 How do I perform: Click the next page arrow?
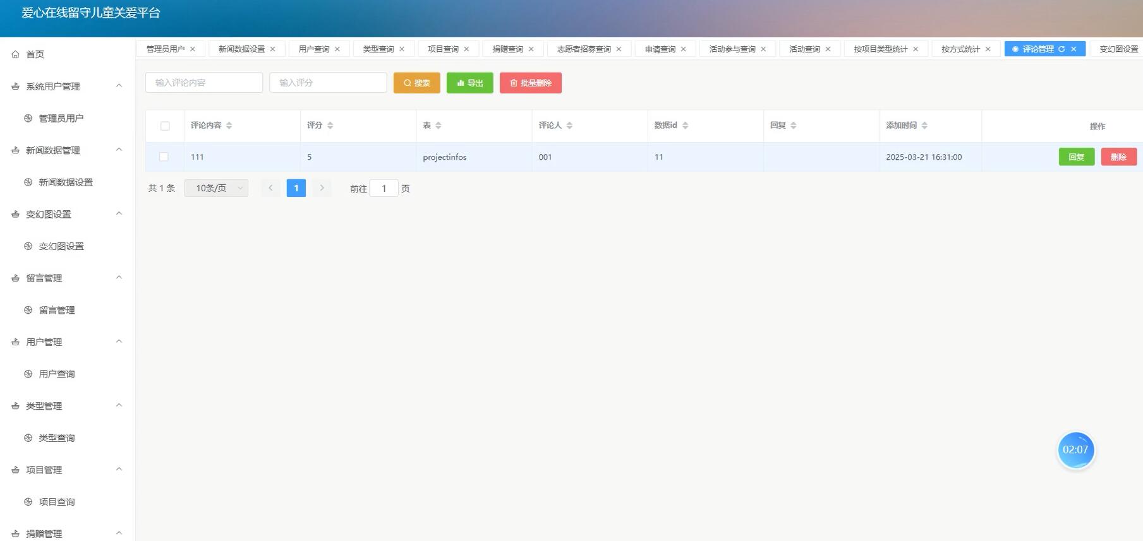click(322, 188)
